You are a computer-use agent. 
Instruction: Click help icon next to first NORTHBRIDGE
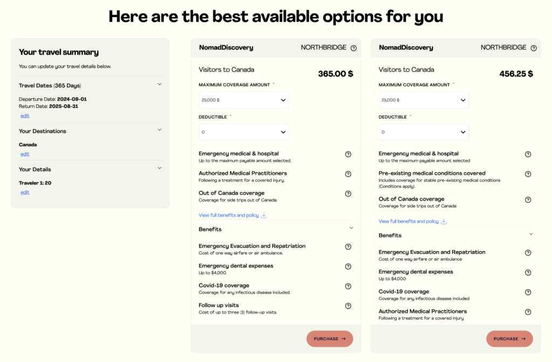(x=354, y=48)
